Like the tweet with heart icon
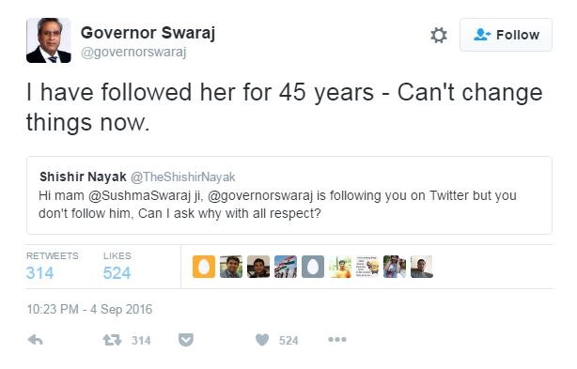This screenshot has width=577, height=369. click(x=262, y=340)
